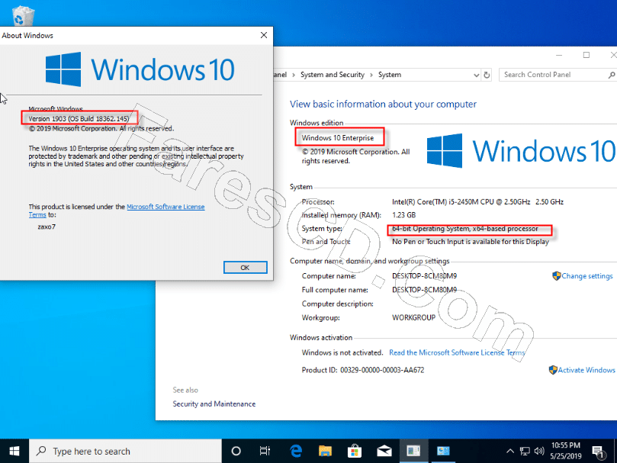Select the Intel Core i5-2450M processor text
The height and width of the screenshot is (463, 617).
click(x=477, y=202)
